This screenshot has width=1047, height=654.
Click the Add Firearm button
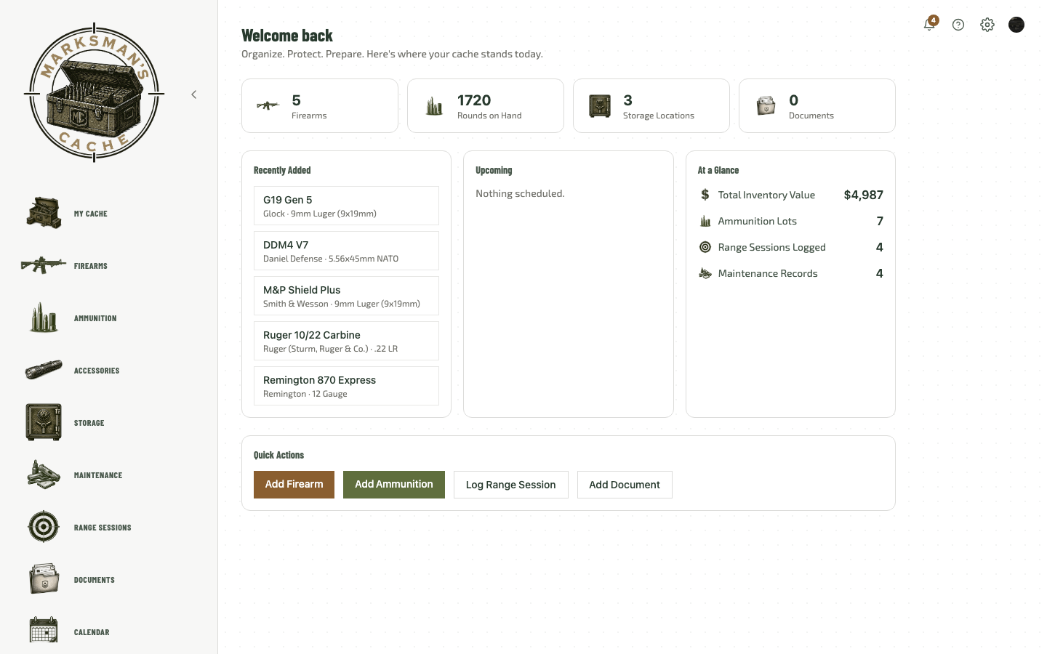(294, 485)
